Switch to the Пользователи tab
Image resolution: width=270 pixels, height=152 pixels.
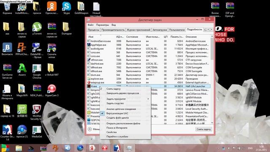[x=177, y=30]
